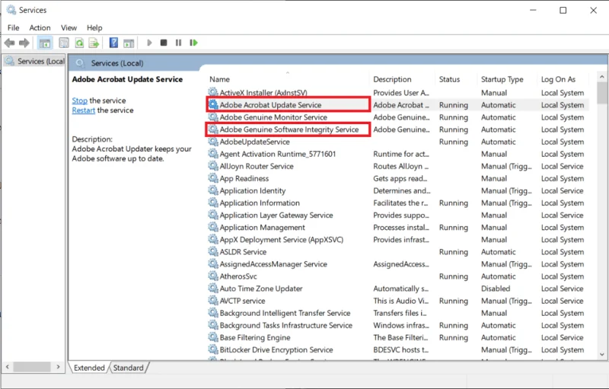Select Auto Time Zone Updater service name

261,289
